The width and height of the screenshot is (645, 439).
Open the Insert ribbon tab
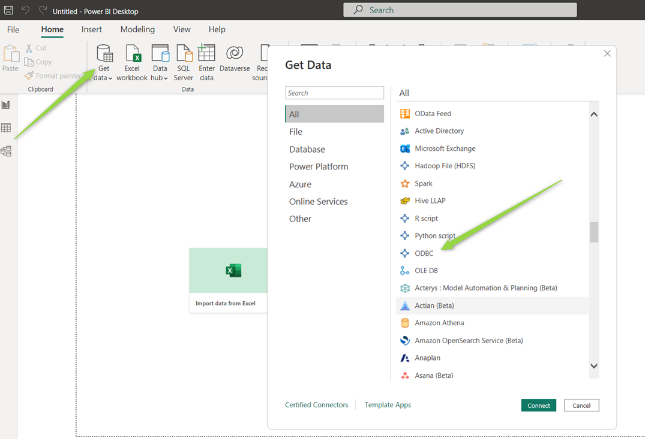(91, 29)
